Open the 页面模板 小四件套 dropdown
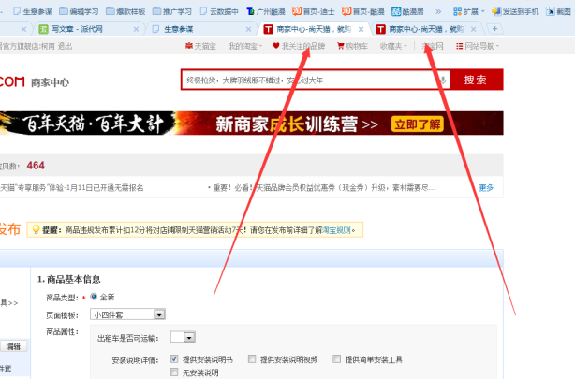The height and width of the screenshot is (379, 575). (127, 314)
